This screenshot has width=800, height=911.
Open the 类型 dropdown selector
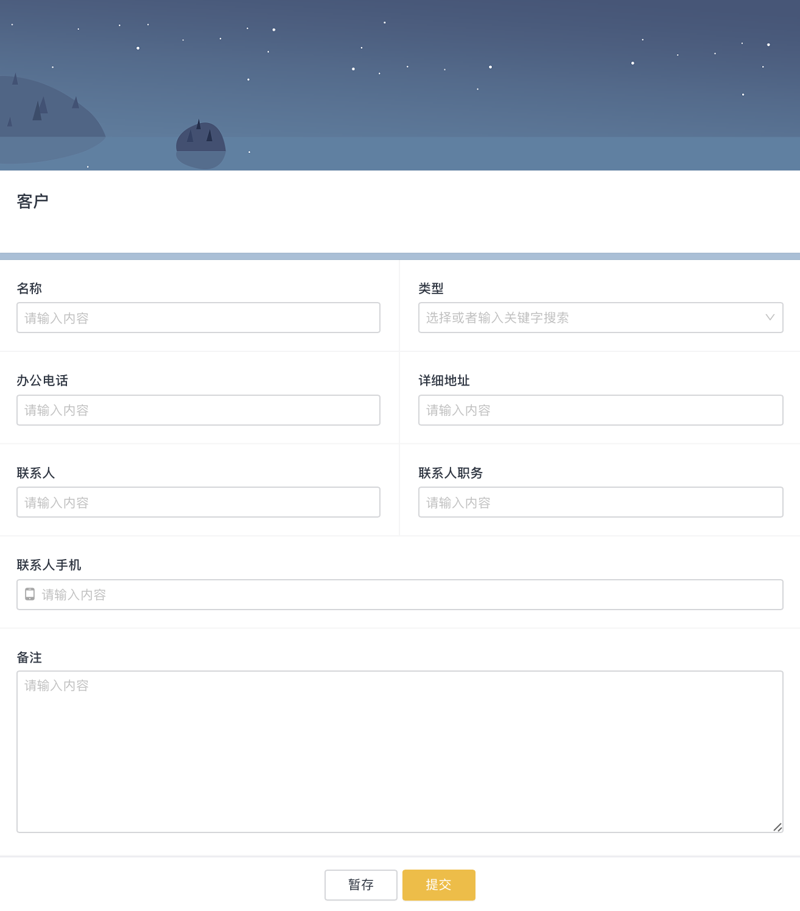(x=600, y=318)
